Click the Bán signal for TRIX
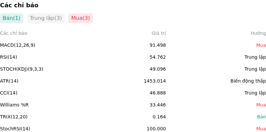Viewport: 266px width, 132px height. click(261, 117)
